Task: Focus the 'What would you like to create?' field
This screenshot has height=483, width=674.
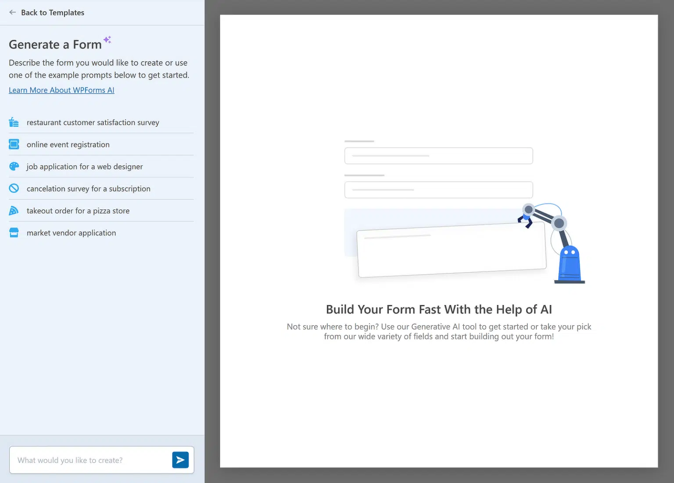Action: (90, 460)
